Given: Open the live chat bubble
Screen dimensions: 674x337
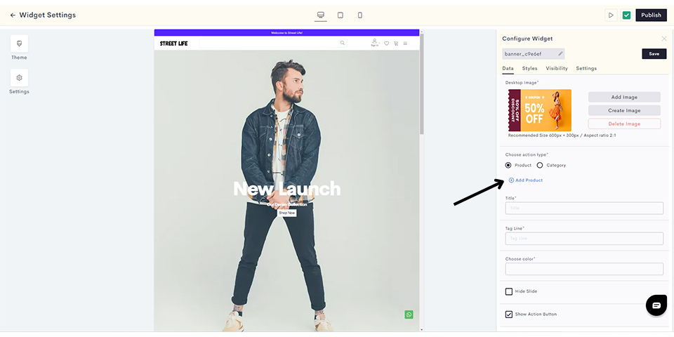Looking at the screenshot, I should point(656,305).
